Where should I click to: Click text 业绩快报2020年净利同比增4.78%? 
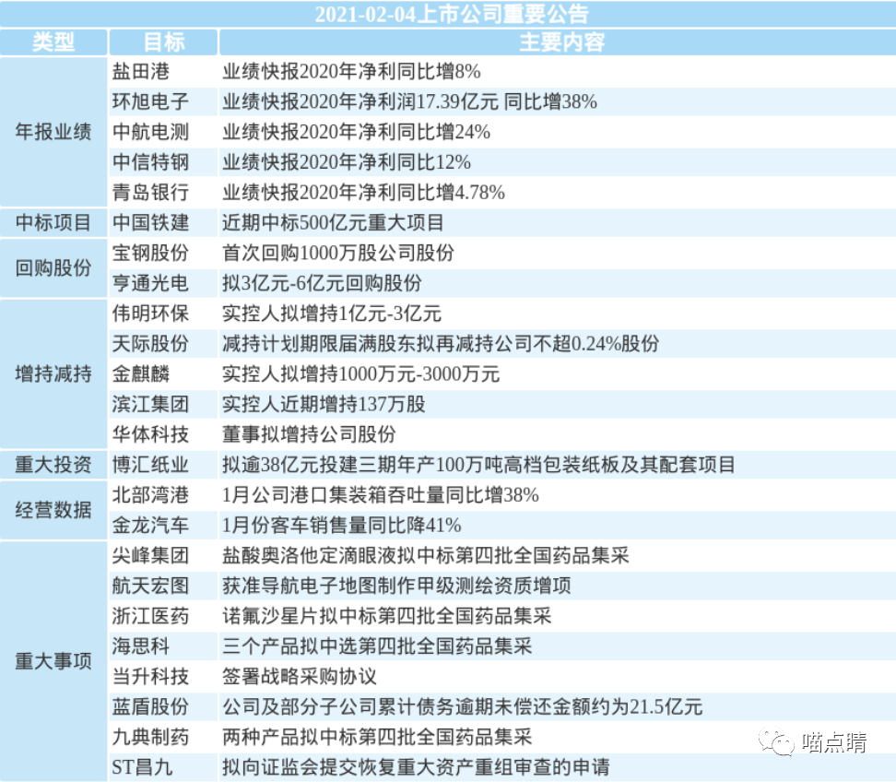pyautogui.click(x=363, y=193)
